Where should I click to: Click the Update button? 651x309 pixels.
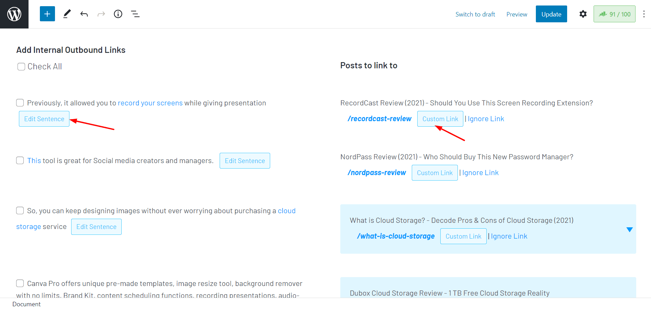click(x=551, y=14)
